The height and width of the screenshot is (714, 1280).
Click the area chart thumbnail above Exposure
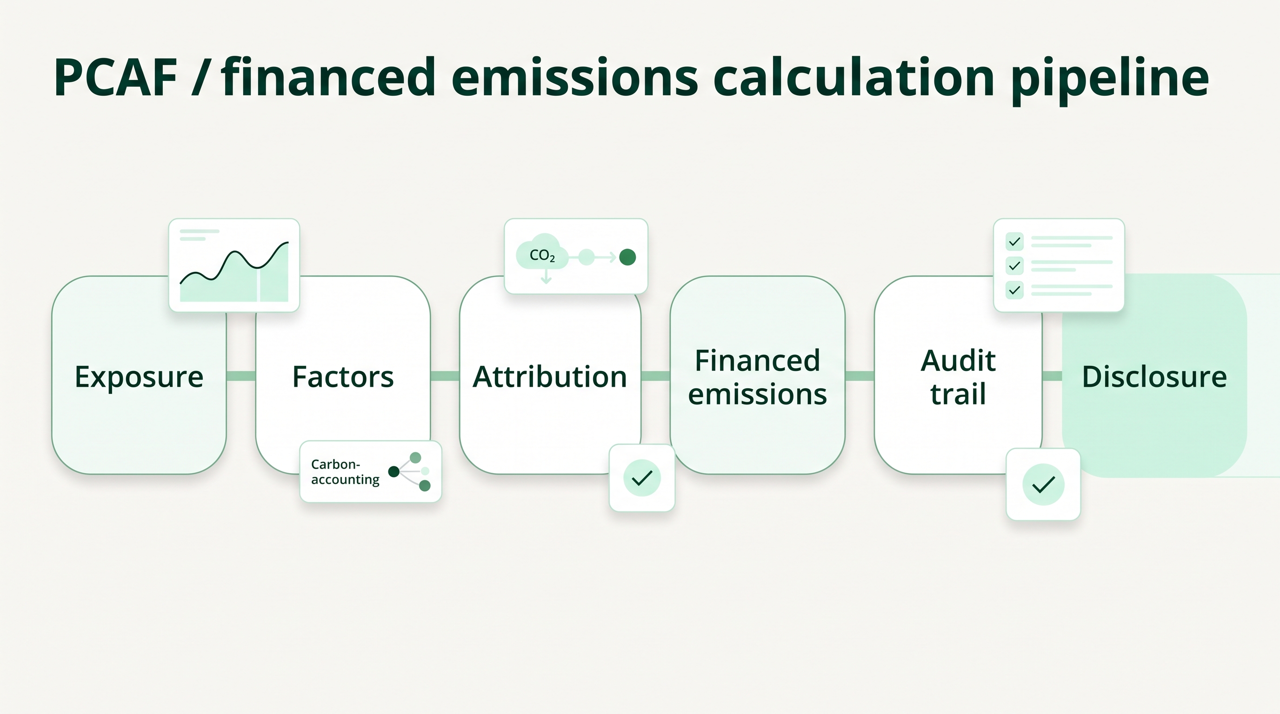(x=234, y=265)
